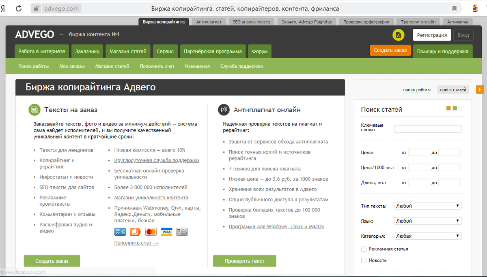Screen dimensions: 487x277
Task: Click the dark 'Антиплагиат онлайн' section icon
Action: tap(224, 110)
